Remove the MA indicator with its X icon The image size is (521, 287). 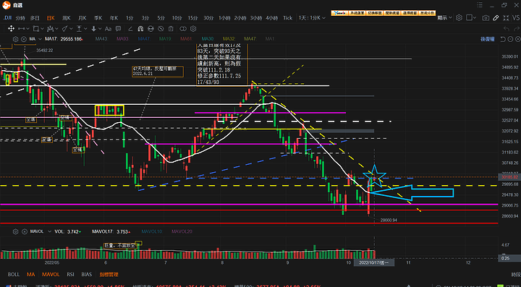click(24, 39)
